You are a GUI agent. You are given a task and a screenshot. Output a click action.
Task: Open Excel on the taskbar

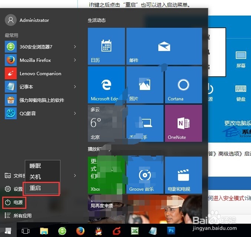tap(135, 231)
